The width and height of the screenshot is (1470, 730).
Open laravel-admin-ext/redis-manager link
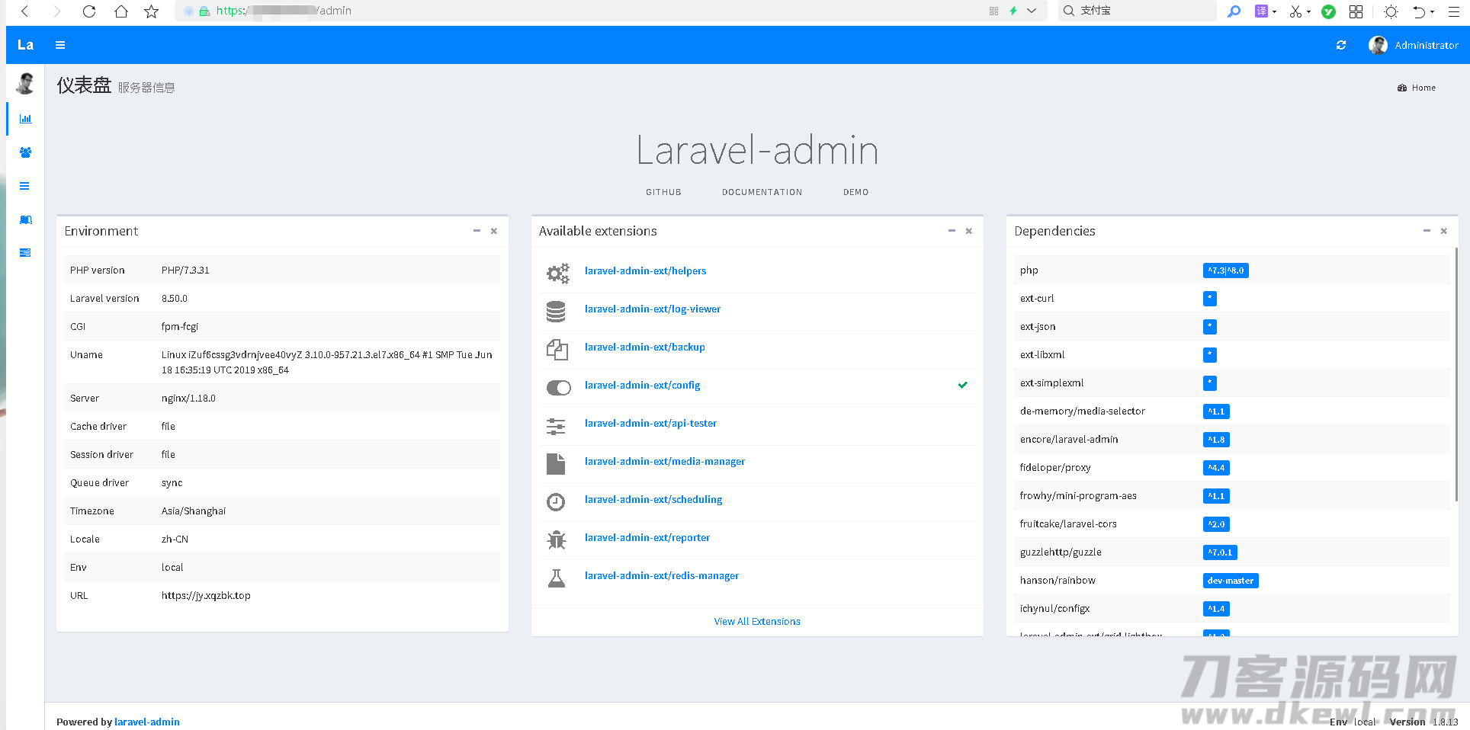(x=662, y=575)
